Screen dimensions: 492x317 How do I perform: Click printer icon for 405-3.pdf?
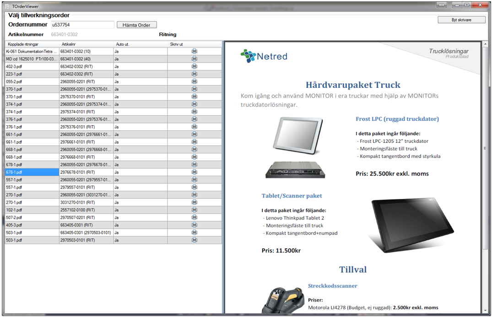[195, 225]
